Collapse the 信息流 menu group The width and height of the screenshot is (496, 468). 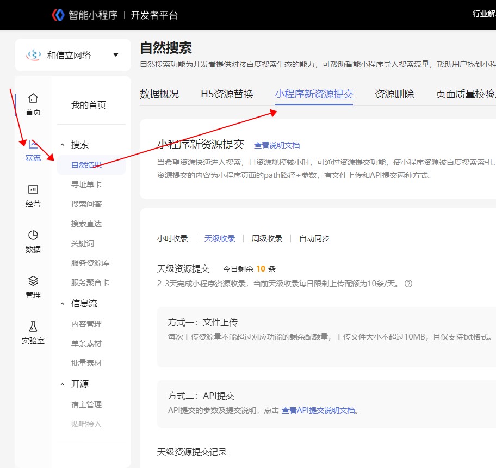[63, 304]
